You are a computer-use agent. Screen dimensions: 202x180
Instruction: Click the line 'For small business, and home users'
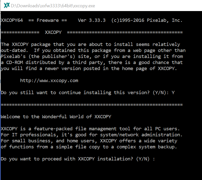pos(89,141)
